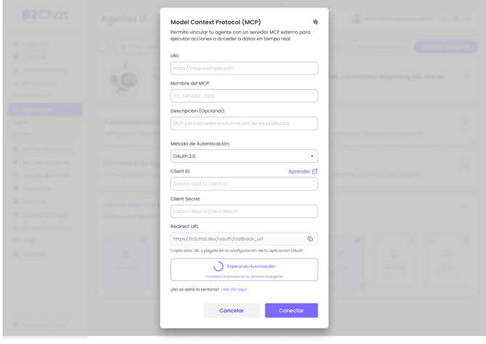Click the B2Chat logo behind the dialog
486x344 pixels.
click(44, 15)
